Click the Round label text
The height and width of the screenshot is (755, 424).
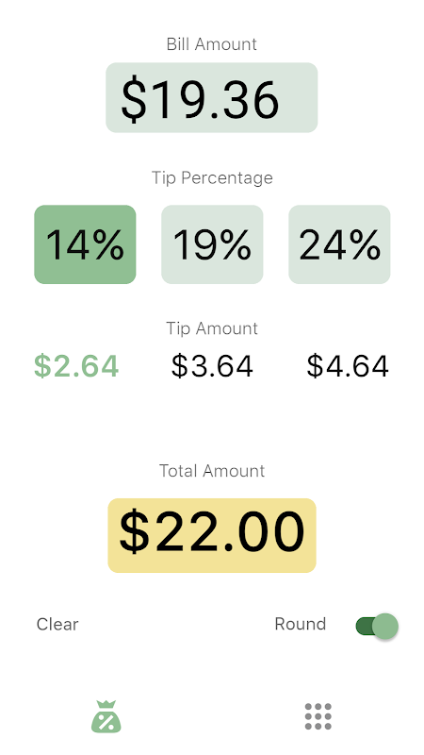coord(300,624)
